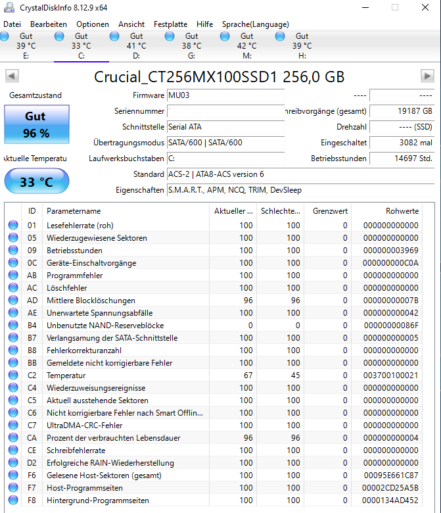The image size is (441, 513).
Task: Click status icon of Schreibfehlerrate row
Action: tap(13, 450)
